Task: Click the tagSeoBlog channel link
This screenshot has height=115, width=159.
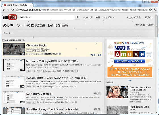Action: pos(49,102)
